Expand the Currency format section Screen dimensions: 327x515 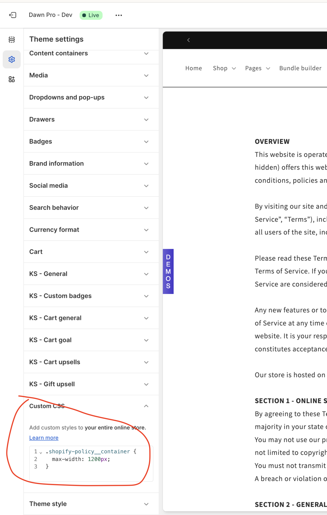(91, 230)
